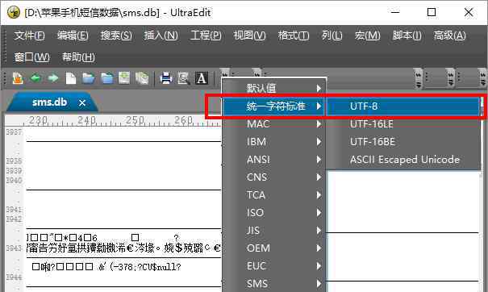This screenshot has height=292, width=488.
Task: Select UTF-8 encoding
Action: [x=403, y=106]
